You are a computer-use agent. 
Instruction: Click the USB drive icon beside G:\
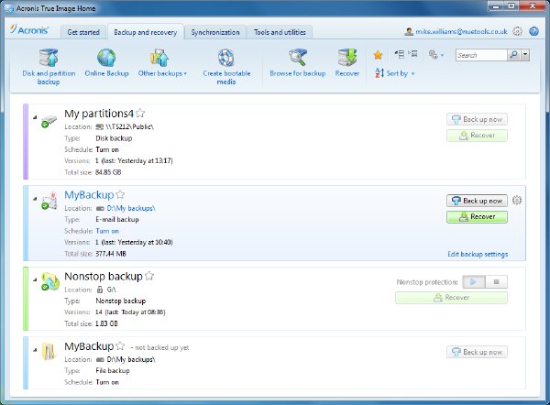coord(100,290)
